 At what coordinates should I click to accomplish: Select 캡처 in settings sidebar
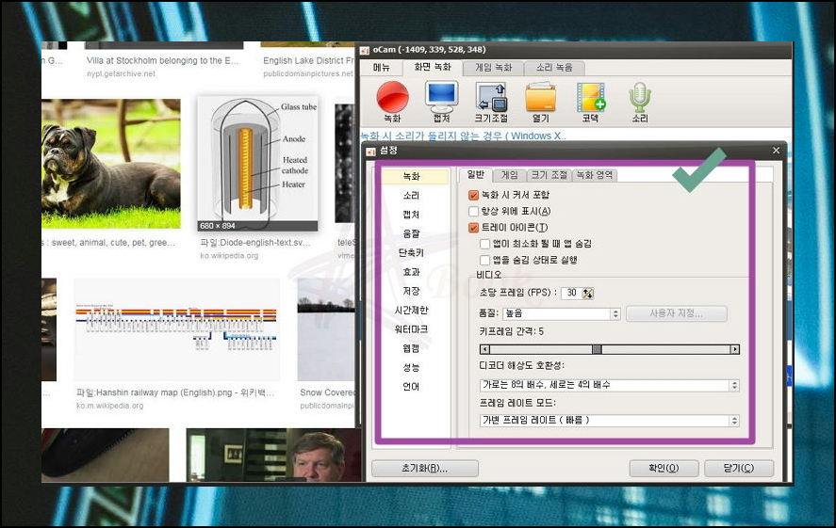pos(411,215)
